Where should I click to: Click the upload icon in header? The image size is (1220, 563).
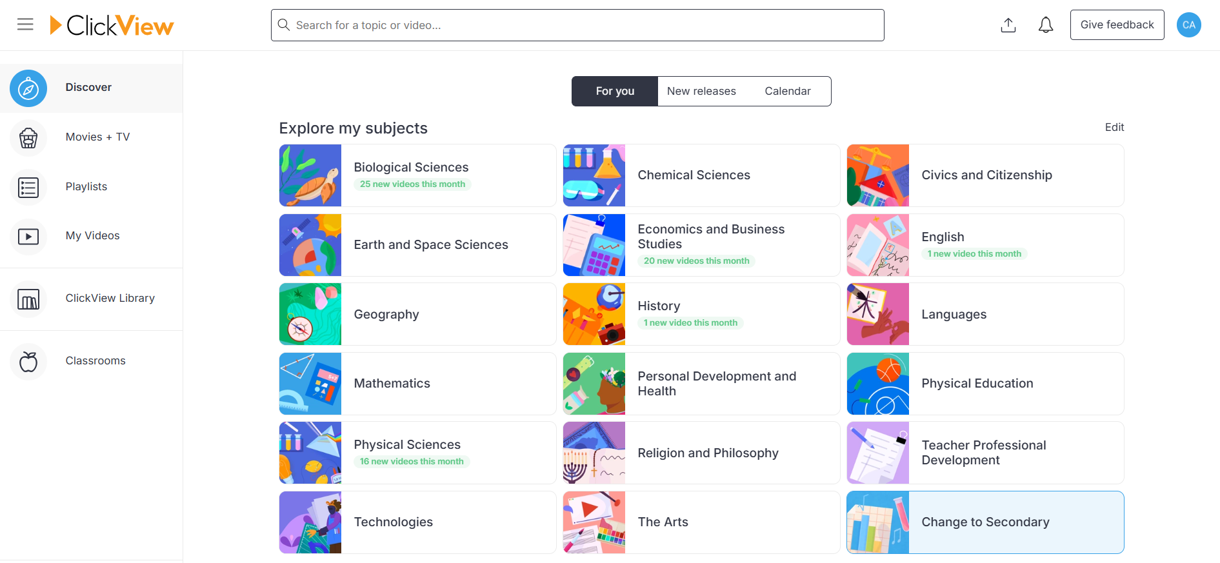1008,25
